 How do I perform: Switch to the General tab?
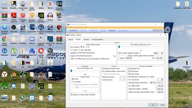(70, 40)
